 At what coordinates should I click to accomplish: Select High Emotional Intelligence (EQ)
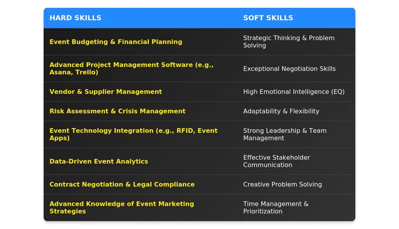click(x=294, y=92)
